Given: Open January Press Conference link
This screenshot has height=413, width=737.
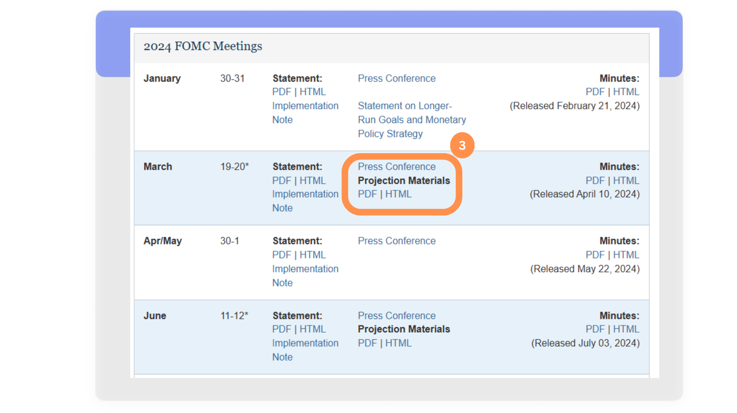Looking at the screenshot, I should [x=396, y=78].
